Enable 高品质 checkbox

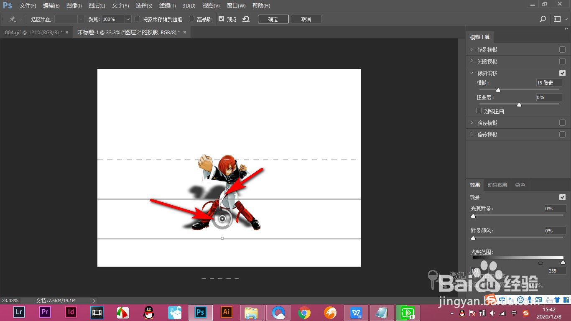pos(191,19)
